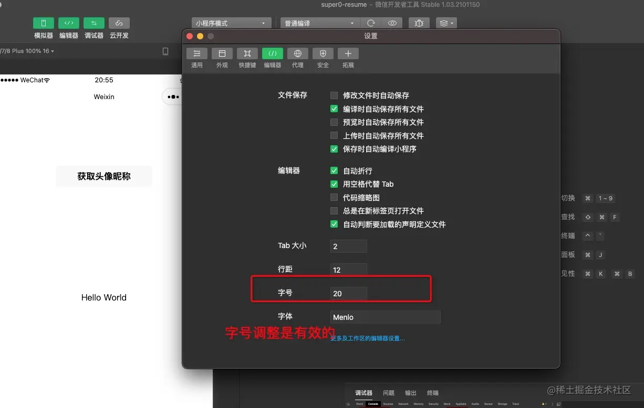Click the debugger three-dots more icon
644x408 pixels.
coord(552,404)
